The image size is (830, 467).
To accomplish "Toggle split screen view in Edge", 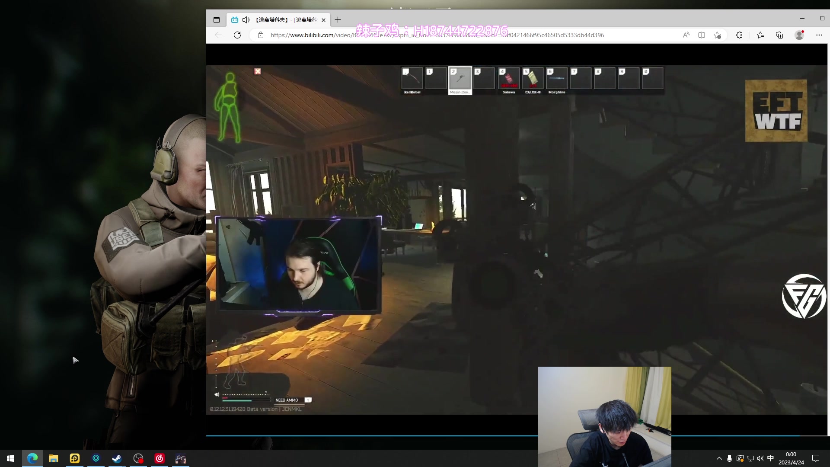I will point(702,35).
